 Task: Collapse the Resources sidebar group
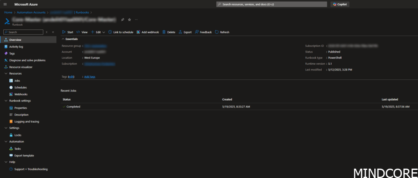click(x=6, y=74)
